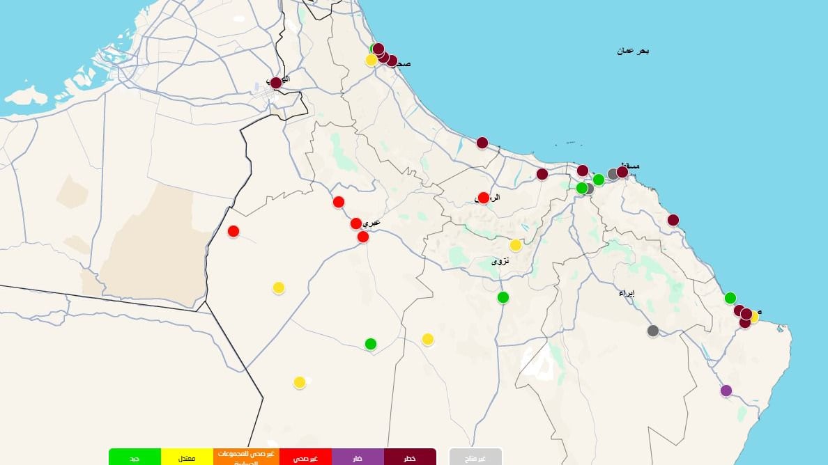Select the lone dark red marker southeast of Muscat

673,220
